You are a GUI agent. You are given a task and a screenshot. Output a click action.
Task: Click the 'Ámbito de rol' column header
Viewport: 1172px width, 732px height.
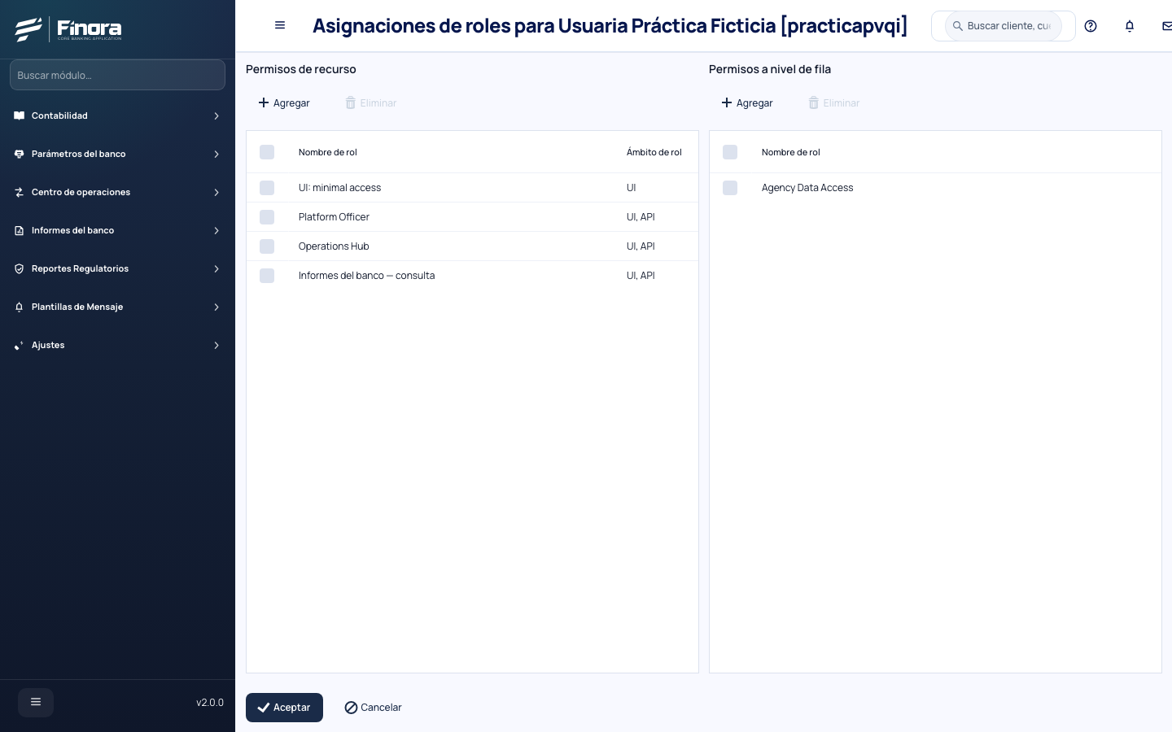pos(654,152)
